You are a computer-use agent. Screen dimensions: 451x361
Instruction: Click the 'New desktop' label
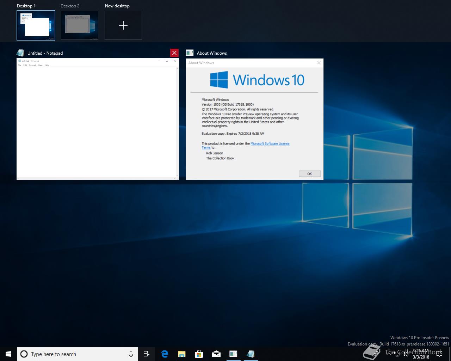[117, 6]
